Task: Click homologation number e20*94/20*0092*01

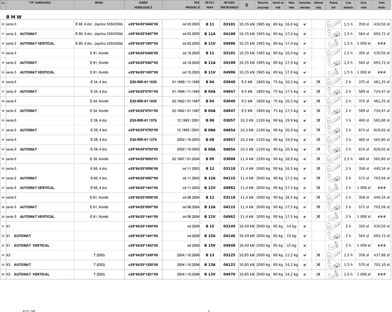Action: click(143, 159)
